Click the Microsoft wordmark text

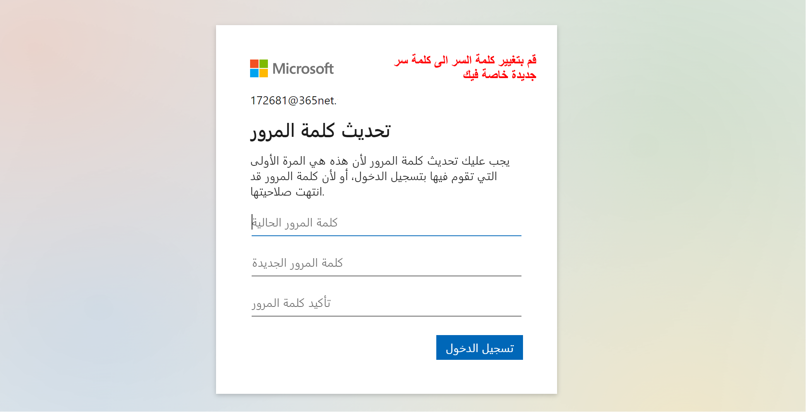coord(303,69)
